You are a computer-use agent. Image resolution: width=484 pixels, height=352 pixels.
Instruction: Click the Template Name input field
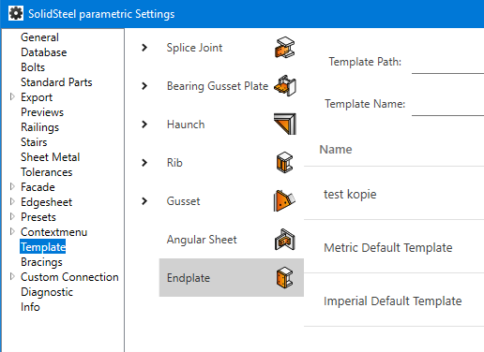pos(447,106)
